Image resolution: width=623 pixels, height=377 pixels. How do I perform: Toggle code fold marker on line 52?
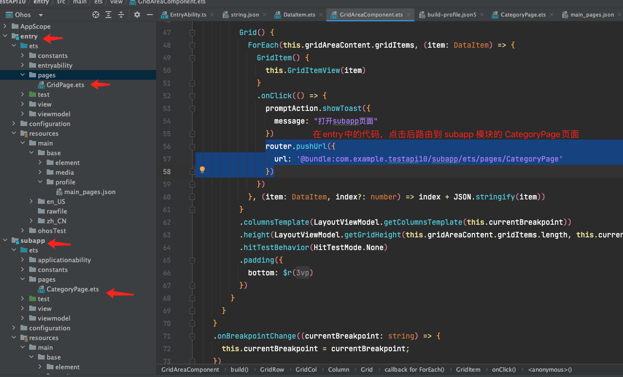coord(192,96)
